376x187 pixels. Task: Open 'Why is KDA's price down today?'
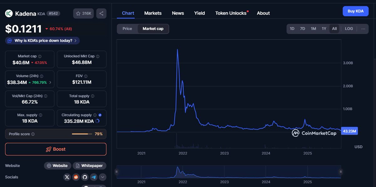point(42,41)
